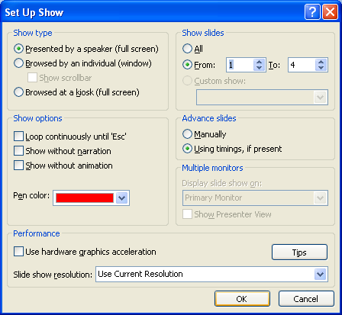
Task: Click the Use Current Resolution combo box
Action: pyautogui.click(x=211, y=275)
